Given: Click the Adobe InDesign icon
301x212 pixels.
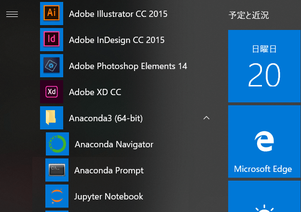Looking at the screenshot, I should coord(52,40).
